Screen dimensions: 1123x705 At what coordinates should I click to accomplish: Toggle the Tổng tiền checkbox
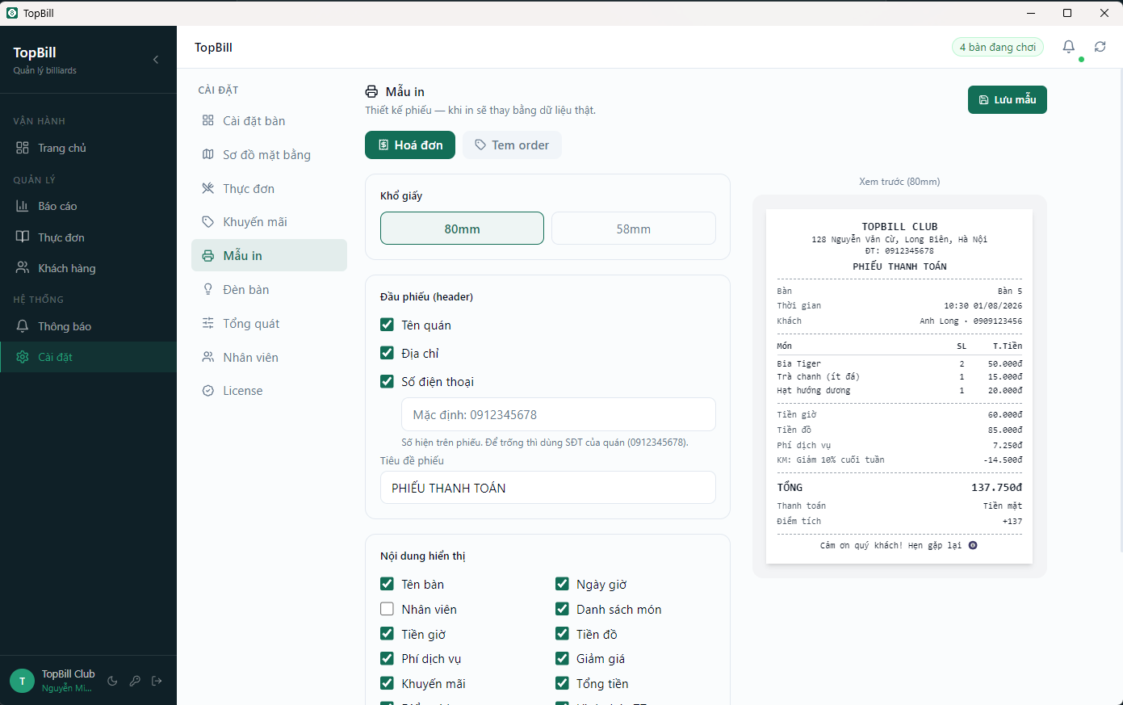click(x=562, y=683)
